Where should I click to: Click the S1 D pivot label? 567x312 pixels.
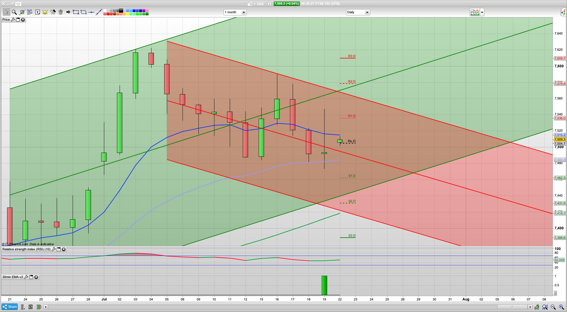coord(352,176)
